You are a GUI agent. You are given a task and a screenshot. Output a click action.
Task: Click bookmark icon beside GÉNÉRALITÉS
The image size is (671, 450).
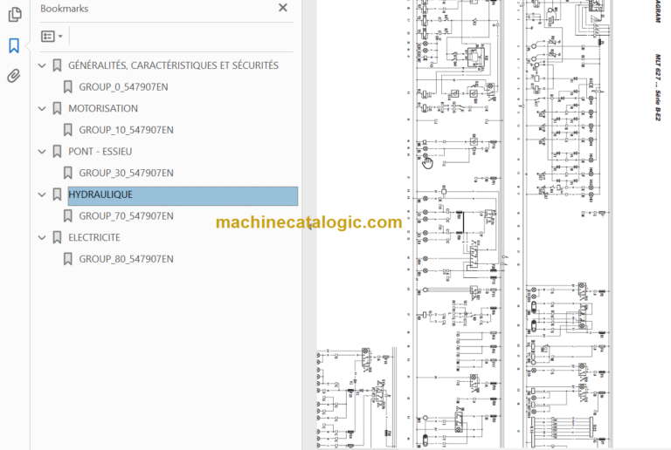click(x=57, y=65)
